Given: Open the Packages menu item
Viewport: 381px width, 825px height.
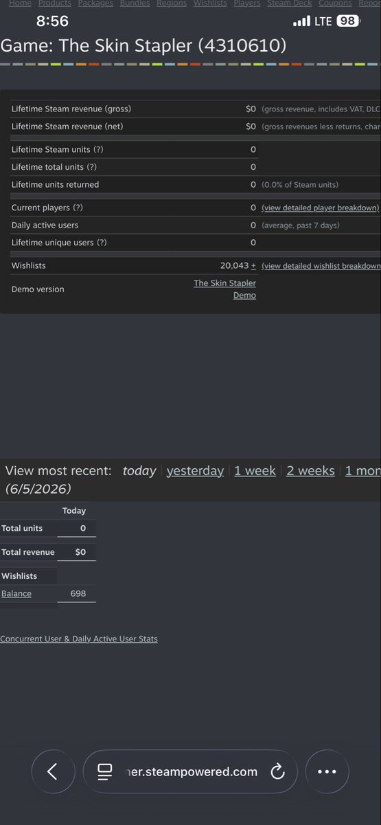Looking at the screenshot, I should [x=95, y=3].
